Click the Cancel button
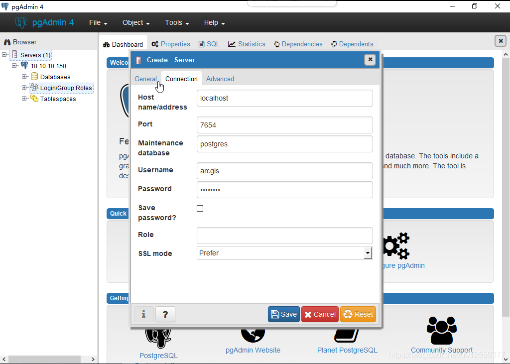 pyautogui.click(x=320, y=314)
